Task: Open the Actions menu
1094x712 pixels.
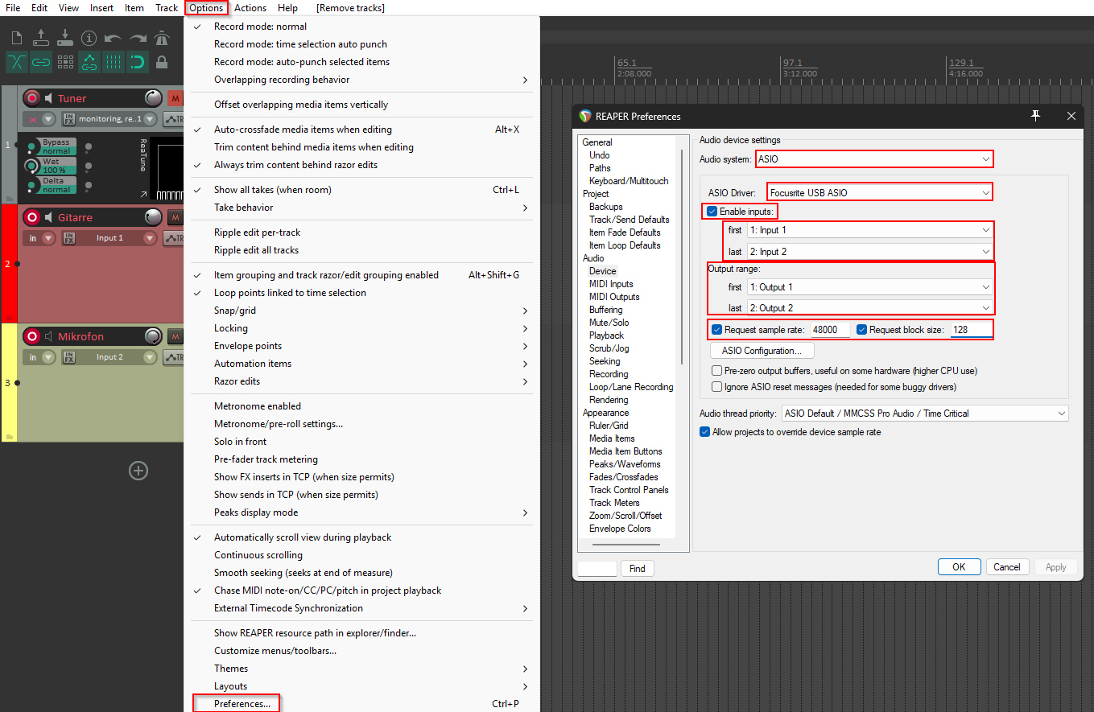Action: [x=250, y=8]
